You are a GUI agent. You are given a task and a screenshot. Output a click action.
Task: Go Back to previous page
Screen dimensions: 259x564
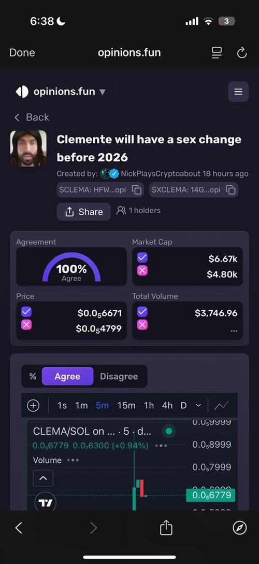coord(32,117)
